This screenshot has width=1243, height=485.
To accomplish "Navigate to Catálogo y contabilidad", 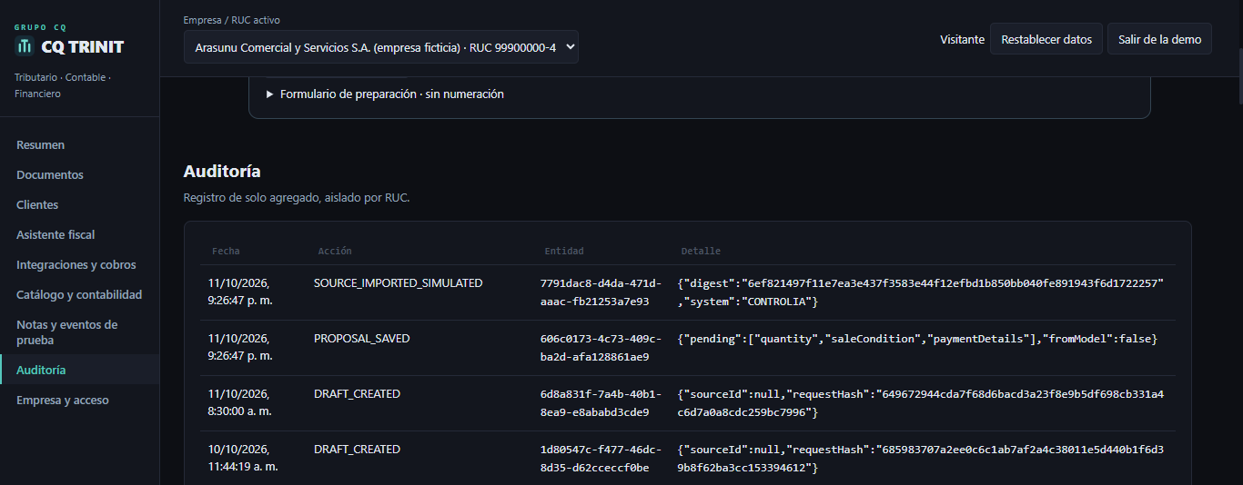I will tap(80, 295).
